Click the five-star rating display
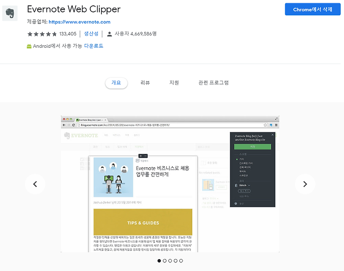Image resolution: width=344 pixels, height=271 pixels. pyautogui.click(x=42, y=34)
